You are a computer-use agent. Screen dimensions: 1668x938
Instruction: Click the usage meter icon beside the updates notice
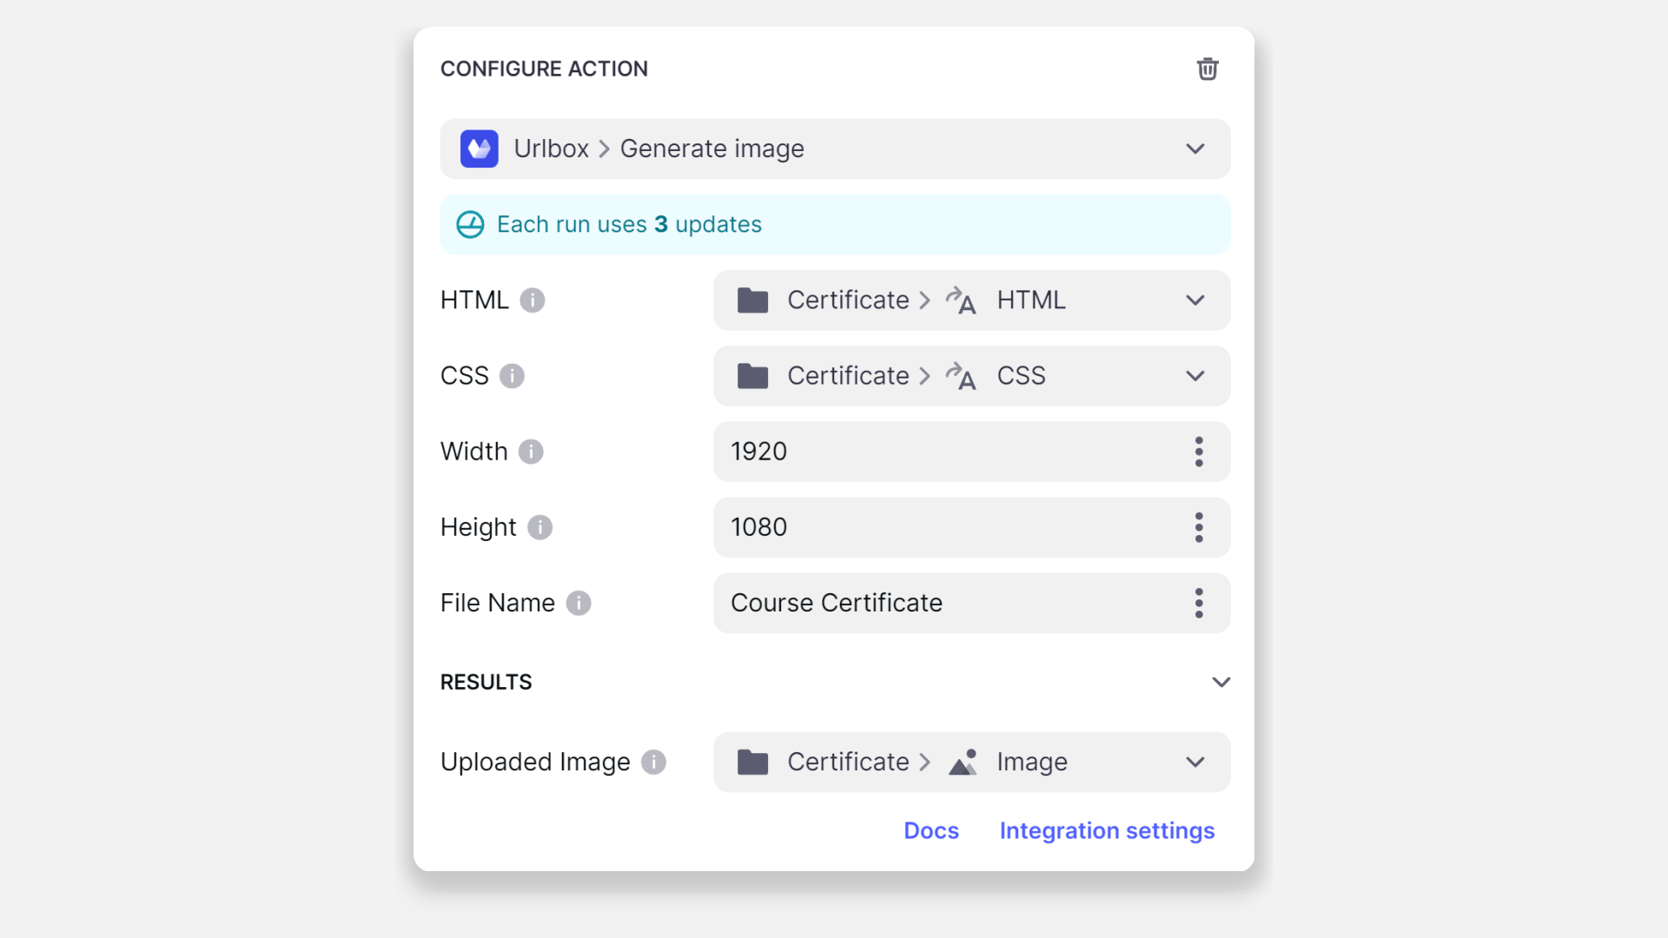(469, 224)
